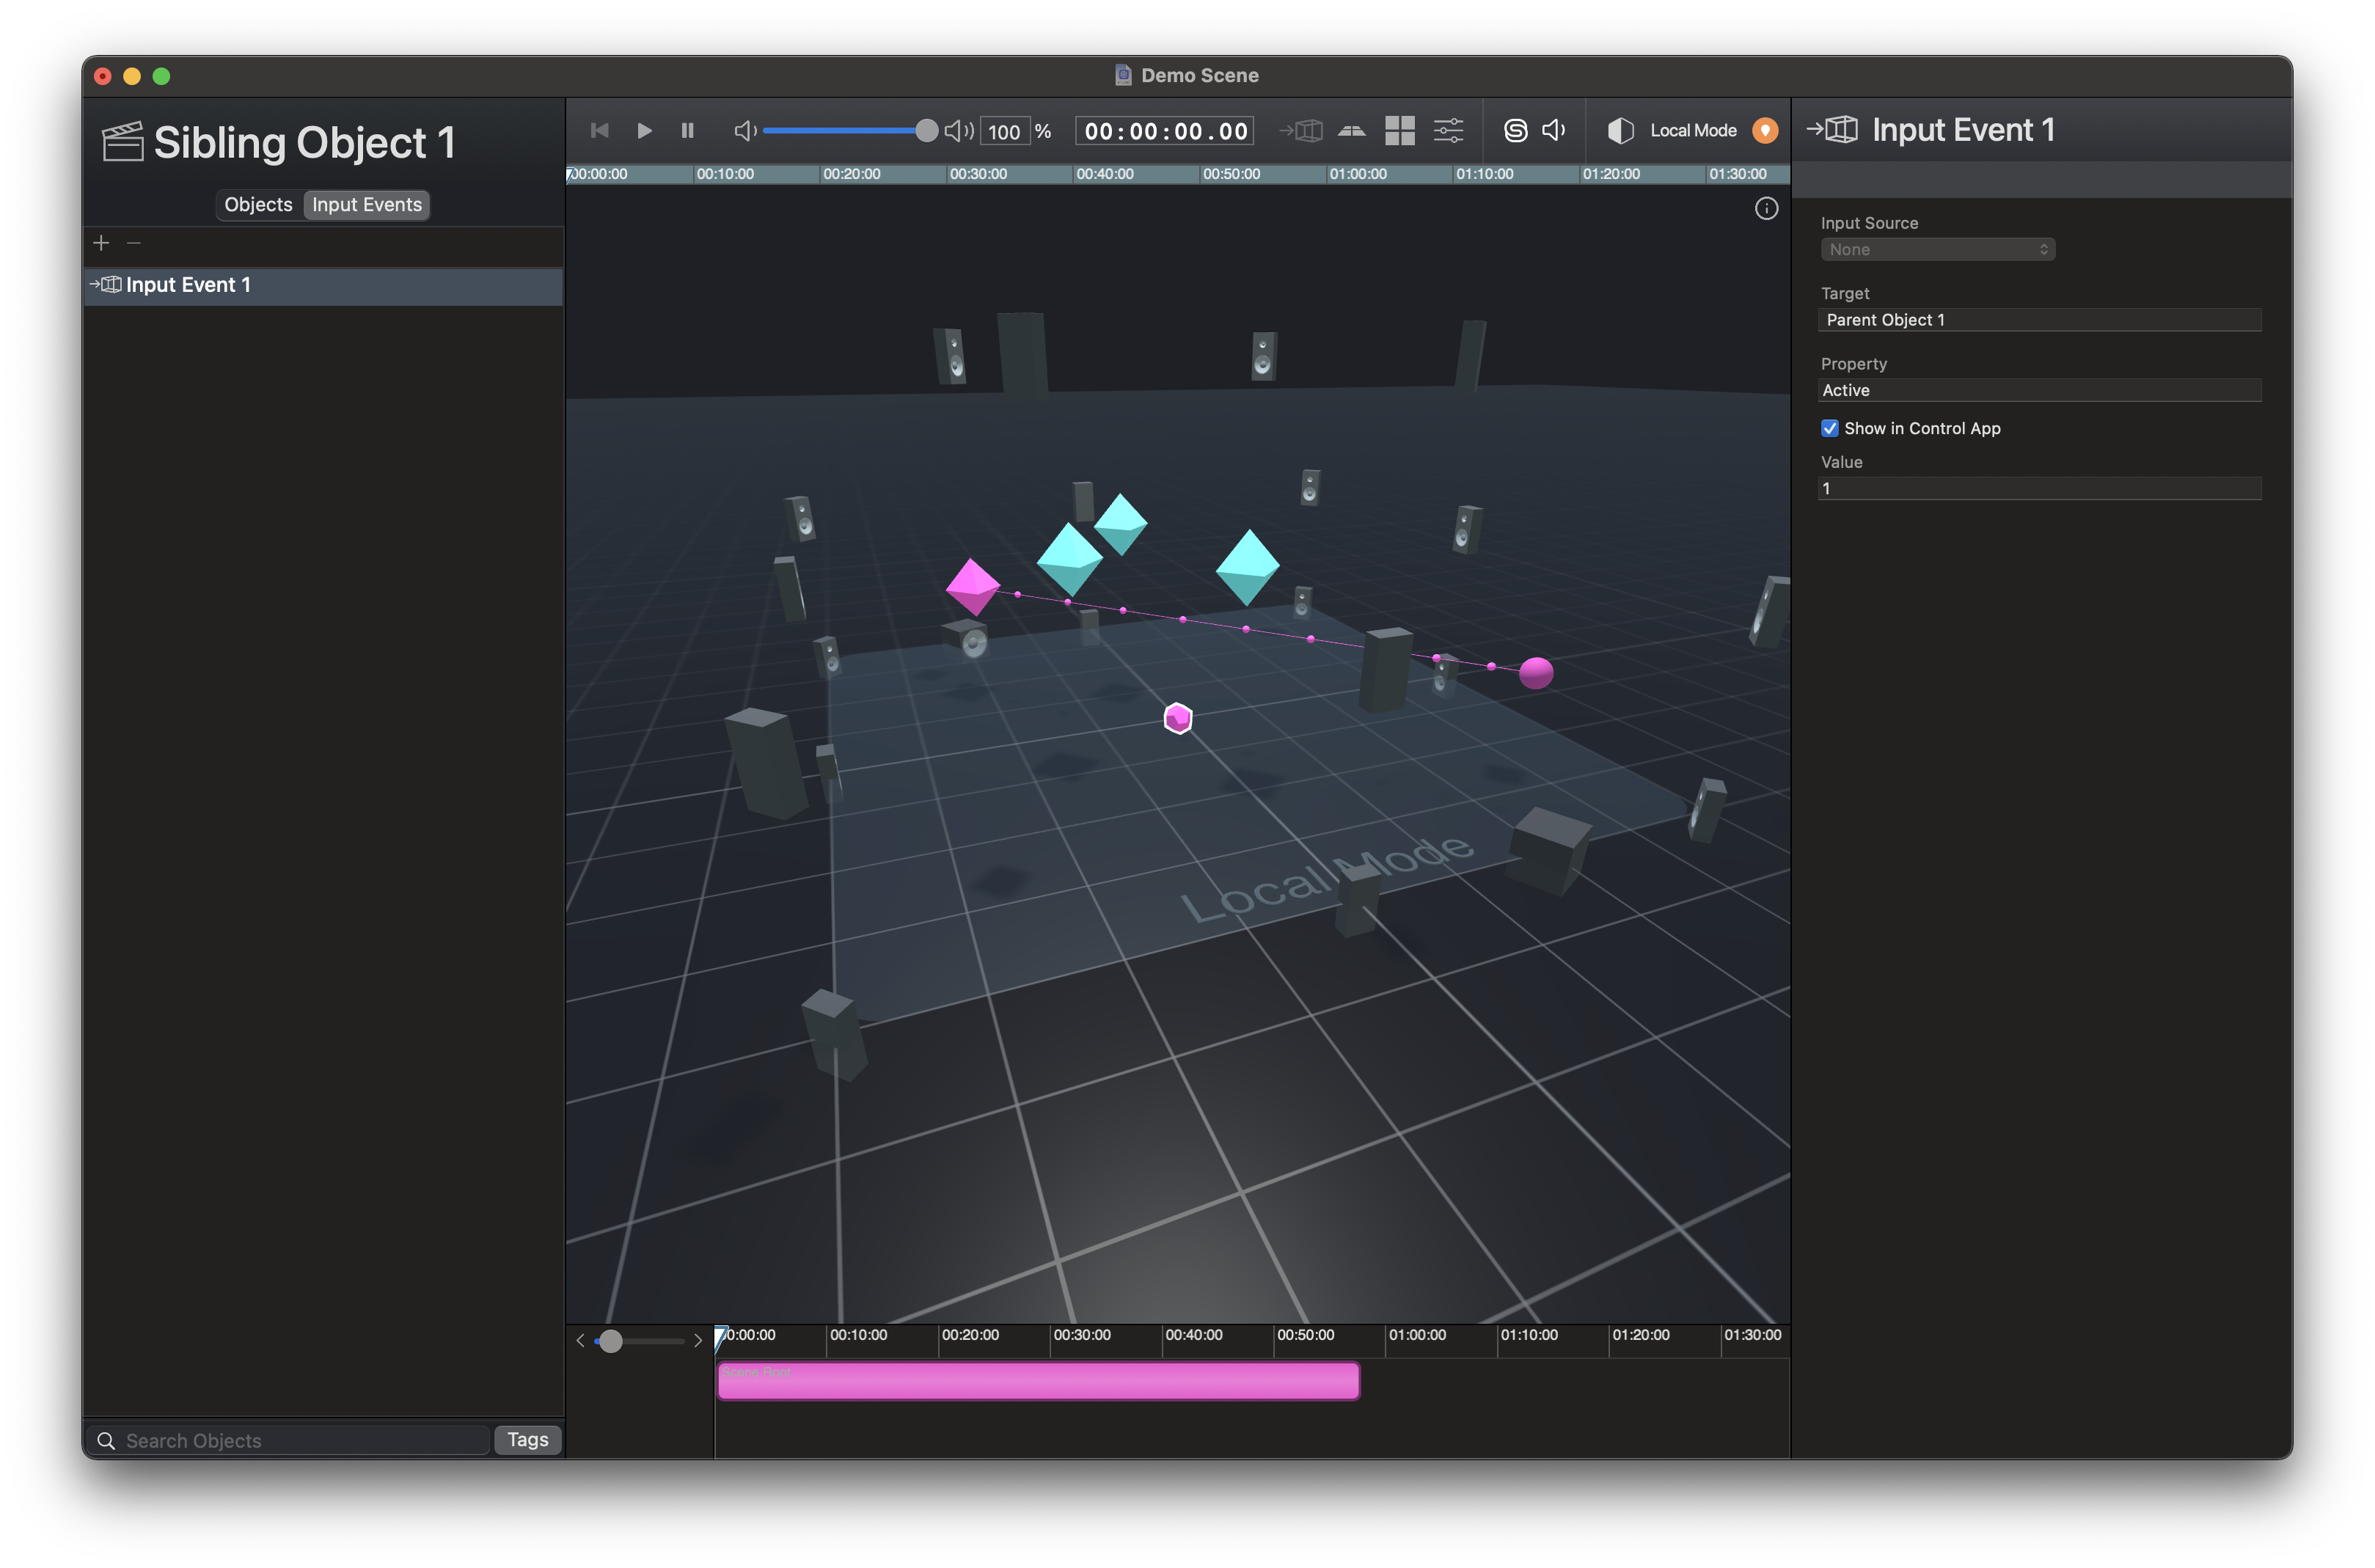Switch to the Objects tab
The width and height of the screenshot is (2375, 1568).
pyautogui.click(x=257, y=204)
